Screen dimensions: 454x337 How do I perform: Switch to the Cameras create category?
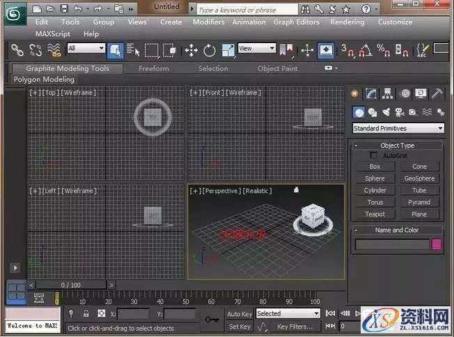400,112
